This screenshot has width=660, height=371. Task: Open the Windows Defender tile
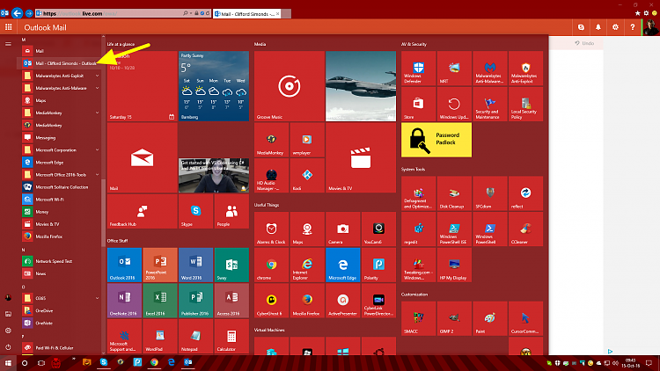tap(418, 69)
